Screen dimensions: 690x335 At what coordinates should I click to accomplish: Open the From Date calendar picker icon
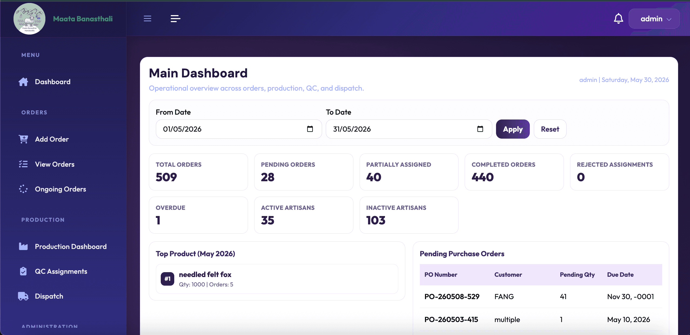coord(310,129)
